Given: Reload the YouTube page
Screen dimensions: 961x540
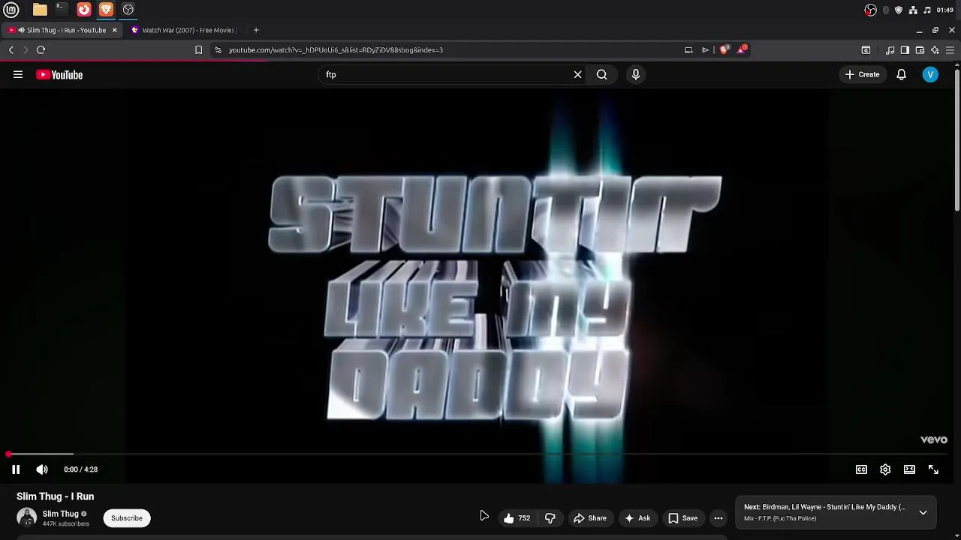Looking at the screenshot, I should coord(41,49).
